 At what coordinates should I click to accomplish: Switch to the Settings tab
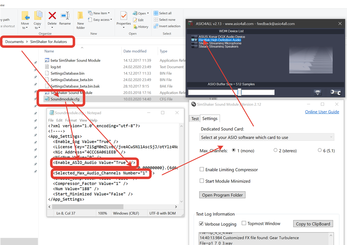[210, 119]
